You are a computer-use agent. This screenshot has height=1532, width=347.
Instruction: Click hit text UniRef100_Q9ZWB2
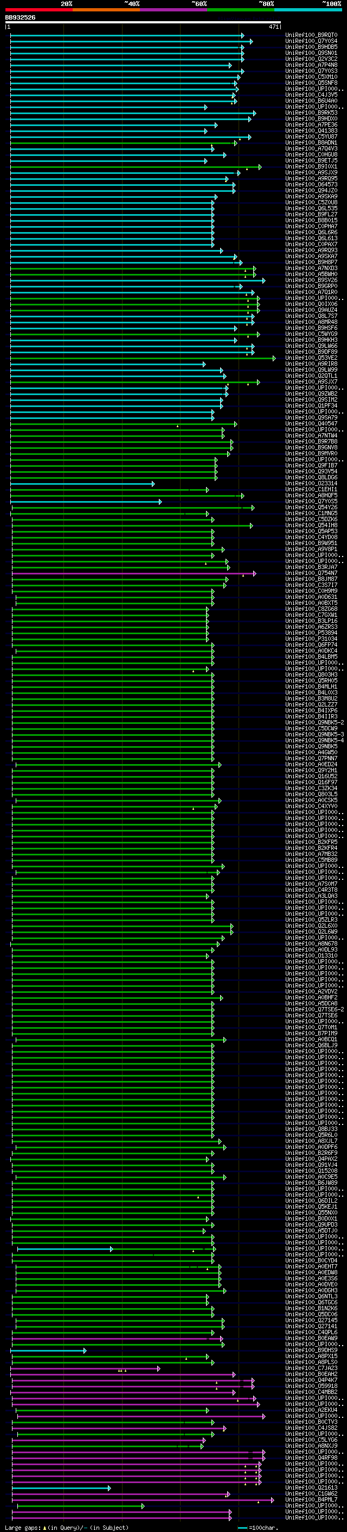point(311,393)
